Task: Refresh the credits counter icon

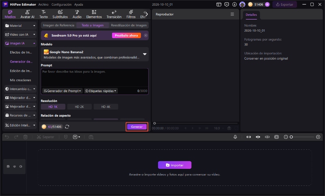Action: click(x=67, y=127)
